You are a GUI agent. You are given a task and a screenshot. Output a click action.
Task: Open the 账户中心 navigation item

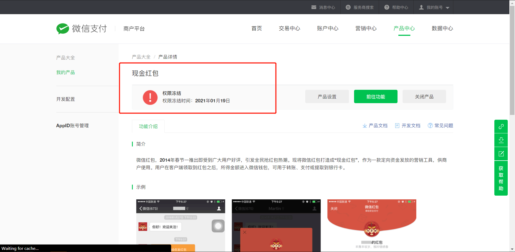coord(328,28)
